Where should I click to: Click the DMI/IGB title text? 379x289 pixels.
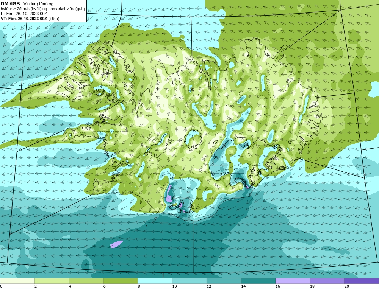[10, 4]
